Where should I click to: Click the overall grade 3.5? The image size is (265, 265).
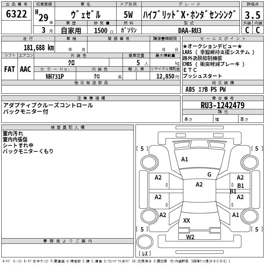[252, 15]
